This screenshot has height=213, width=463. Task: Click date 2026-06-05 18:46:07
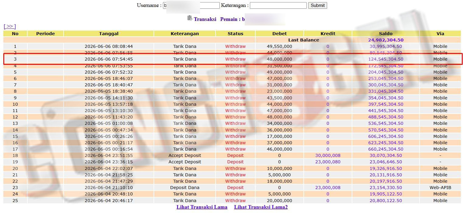(x=109, y=78)
